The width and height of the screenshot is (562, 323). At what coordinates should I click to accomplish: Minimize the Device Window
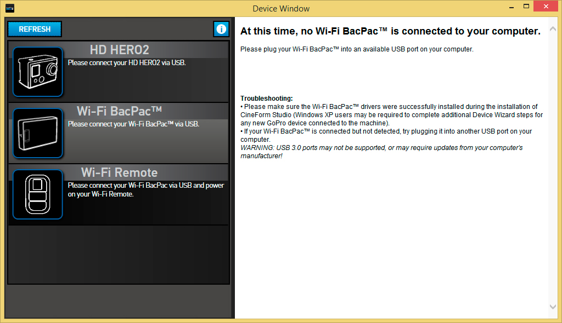point(512,7)
